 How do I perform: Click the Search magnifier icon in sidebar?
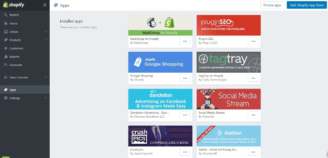pyautogui.click(x=6, y=15)
